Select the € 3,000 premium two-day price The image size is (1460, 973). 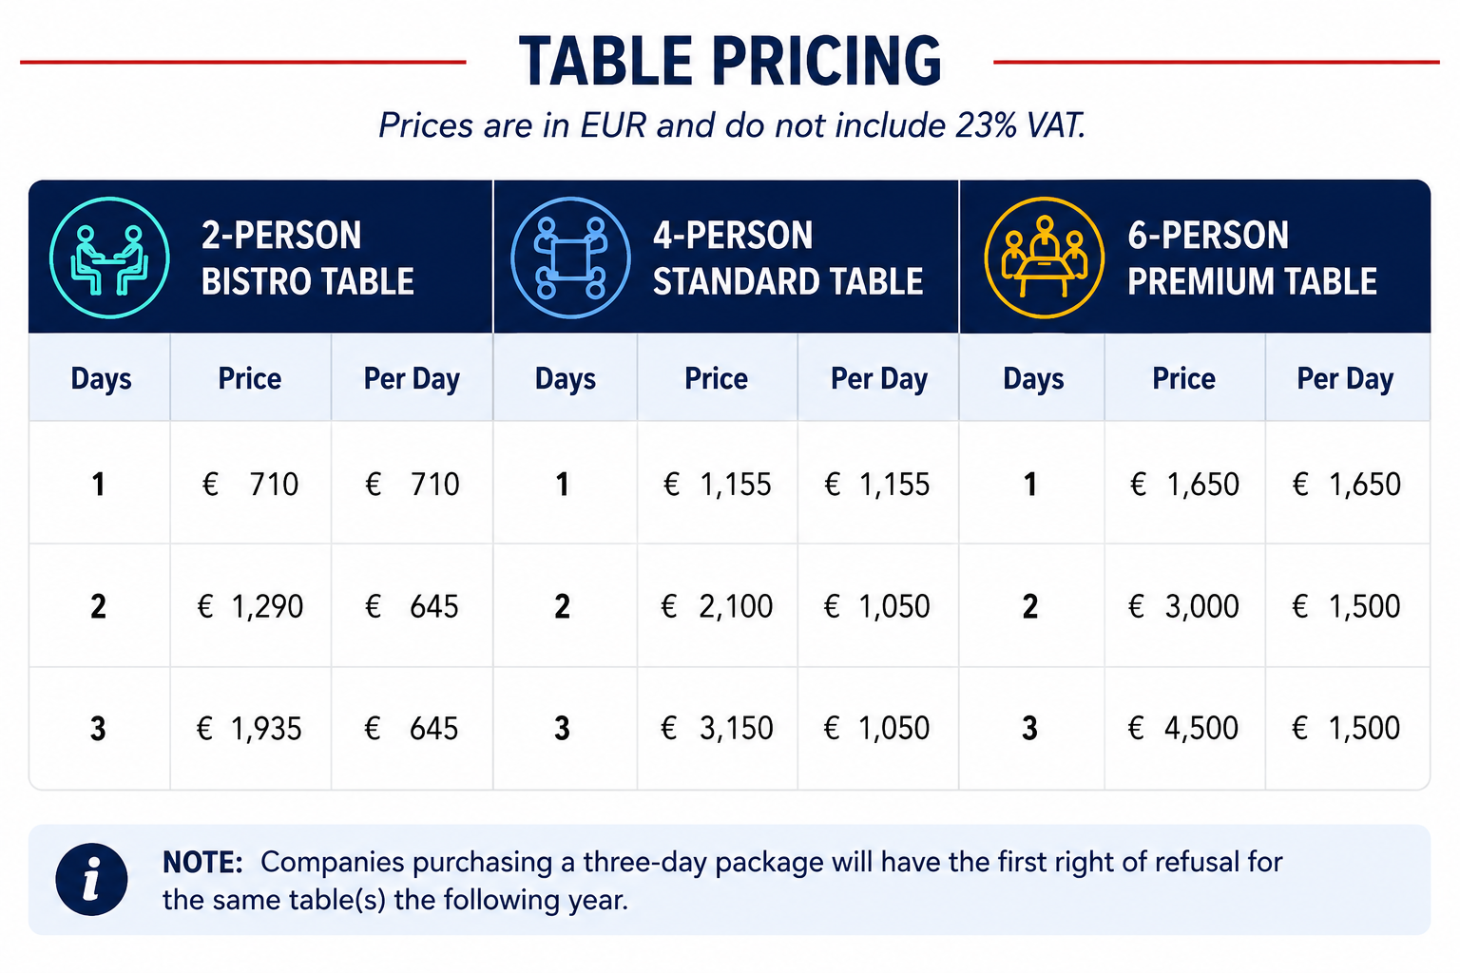click(x=1183, y=606)
